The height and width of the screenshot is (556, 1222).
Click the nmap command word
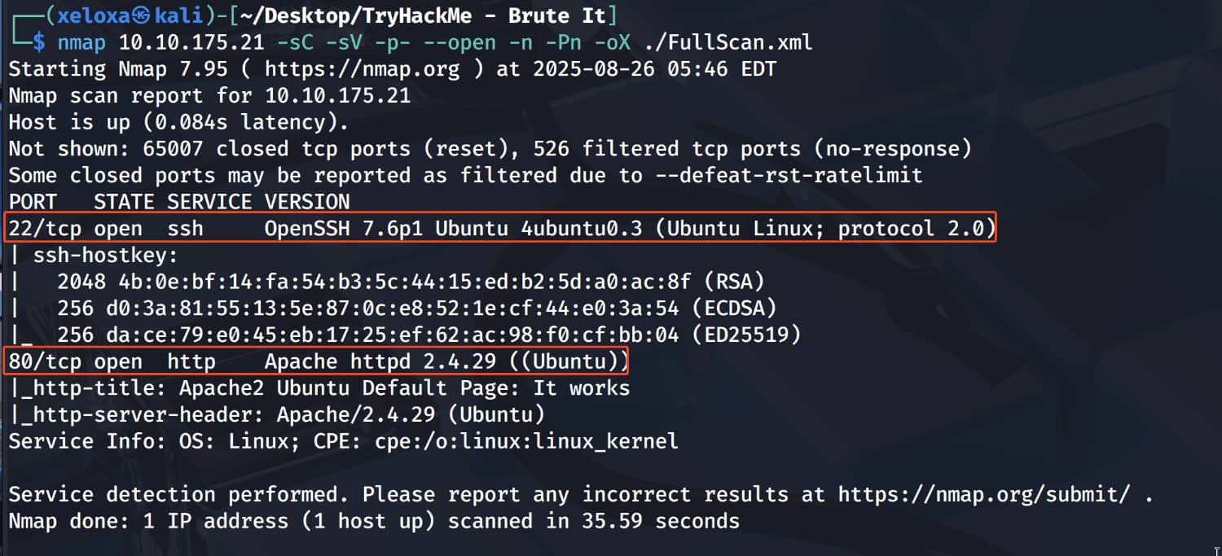click(81, 42)
